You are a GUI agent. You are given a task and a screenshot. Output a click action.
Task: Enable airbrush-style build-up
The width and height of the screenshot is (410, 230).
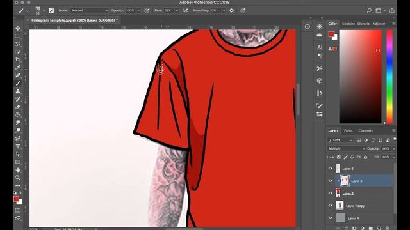[x=185, y=11]
